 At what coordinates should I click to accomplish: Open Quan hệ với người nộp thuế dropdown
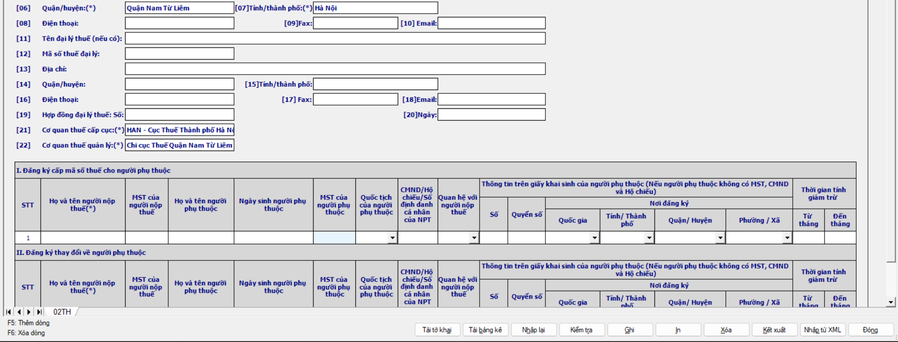474,238
